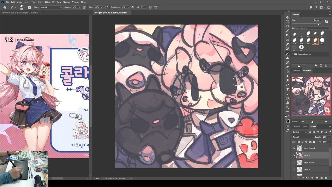Add a layer mask
The width and height of the screenshot is (332, 187).
click(307, 178)
